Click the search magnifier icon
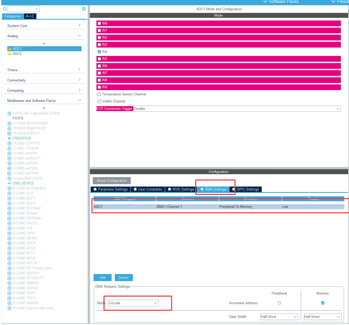Image resolution: width=349 pixels, height=325 pixels. (x=5, y=9)
